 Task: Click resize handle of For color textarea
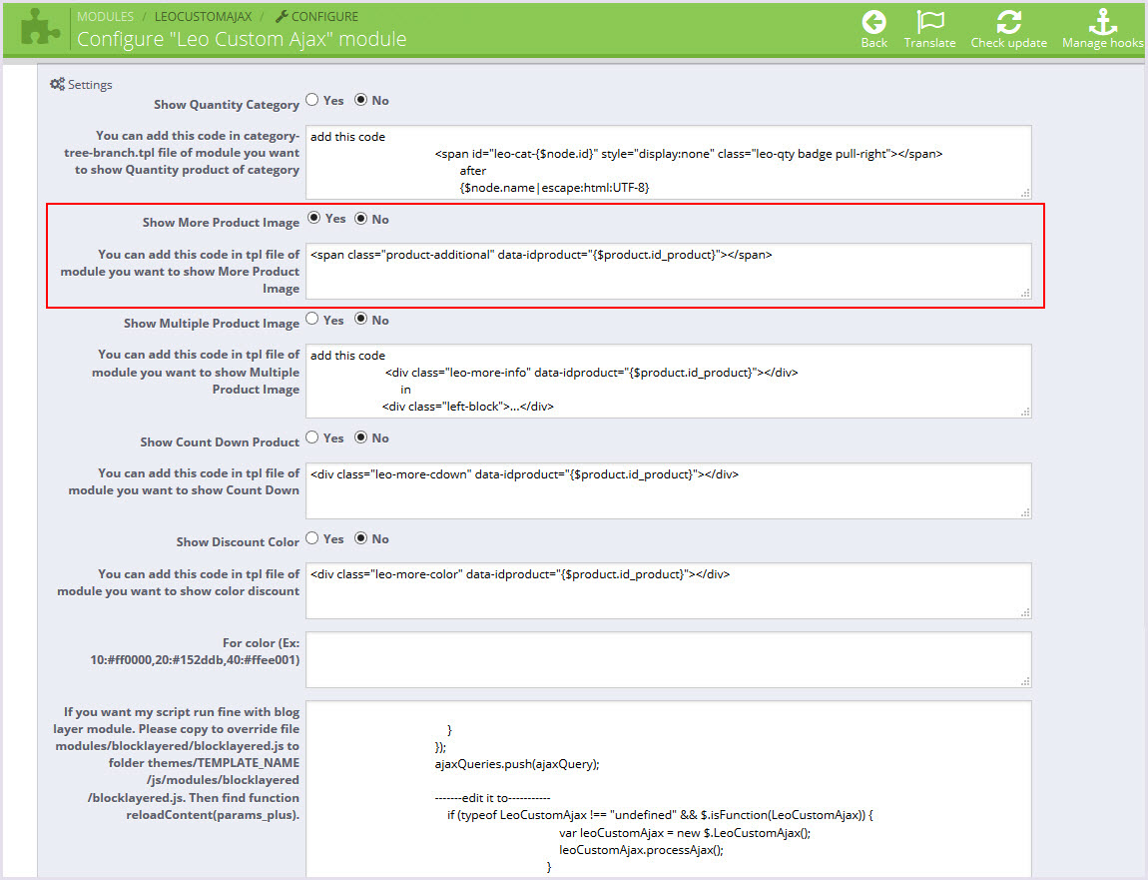(1026, 681)
